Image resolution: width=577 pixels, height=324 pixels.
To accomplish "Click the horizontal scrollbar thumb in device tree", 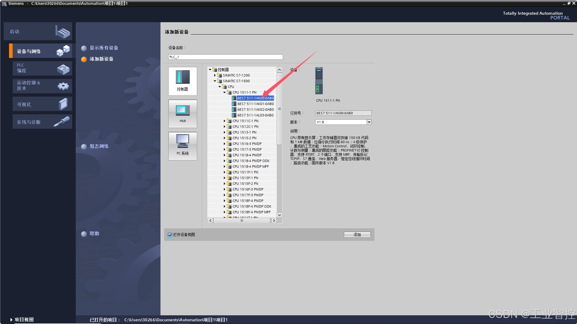I will click(x=242, y=220).
